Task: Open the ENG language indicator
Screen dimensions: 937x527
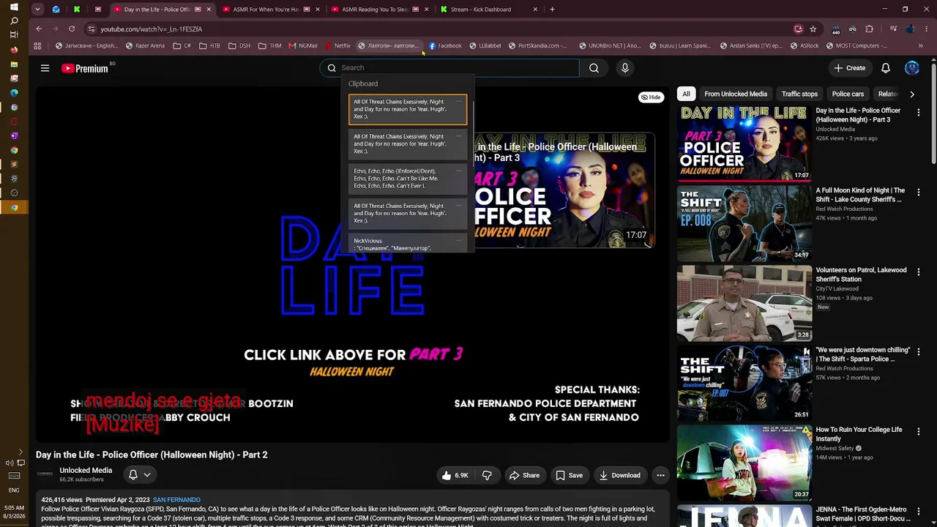Action: pos(14,490)
